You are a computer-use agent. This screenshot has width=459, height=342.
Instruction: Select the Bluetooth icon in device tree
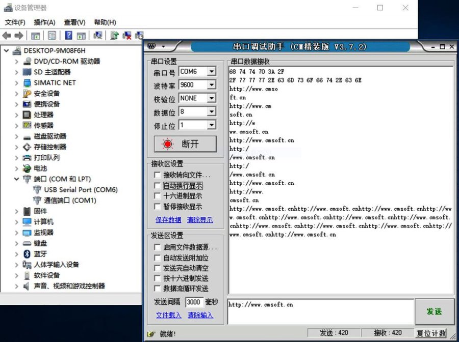[x=27, y=254]
